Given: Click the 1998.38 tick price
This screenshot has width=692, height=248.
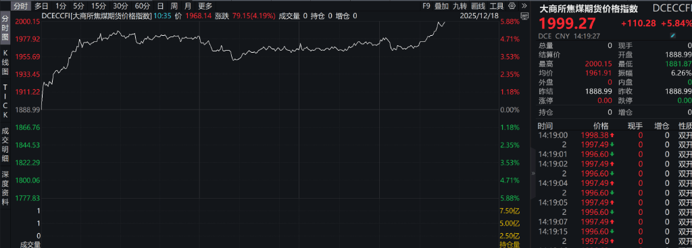Looking at the screenshot, I should coord(595,135).
